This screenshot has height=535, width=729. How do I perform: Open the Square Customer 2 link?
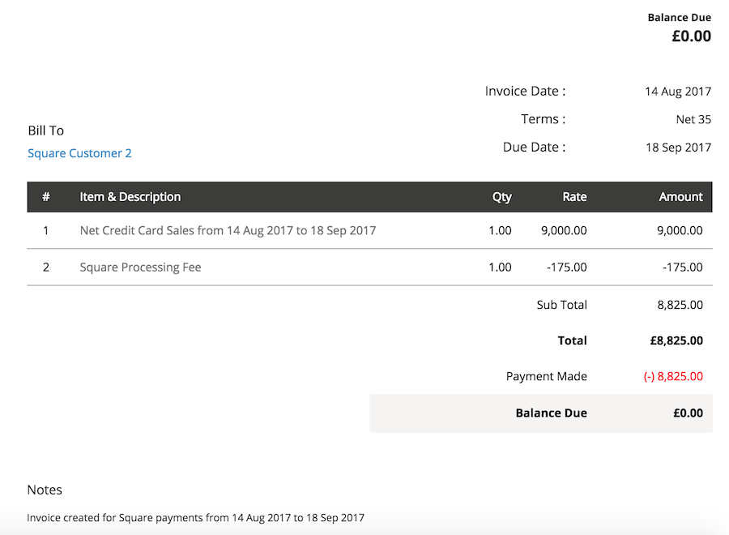[79, 153]
